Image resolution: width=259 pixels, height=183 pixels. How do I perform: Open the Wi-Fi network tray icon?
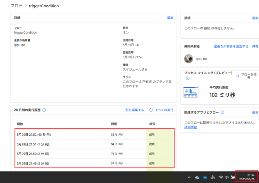coord(221,177)
